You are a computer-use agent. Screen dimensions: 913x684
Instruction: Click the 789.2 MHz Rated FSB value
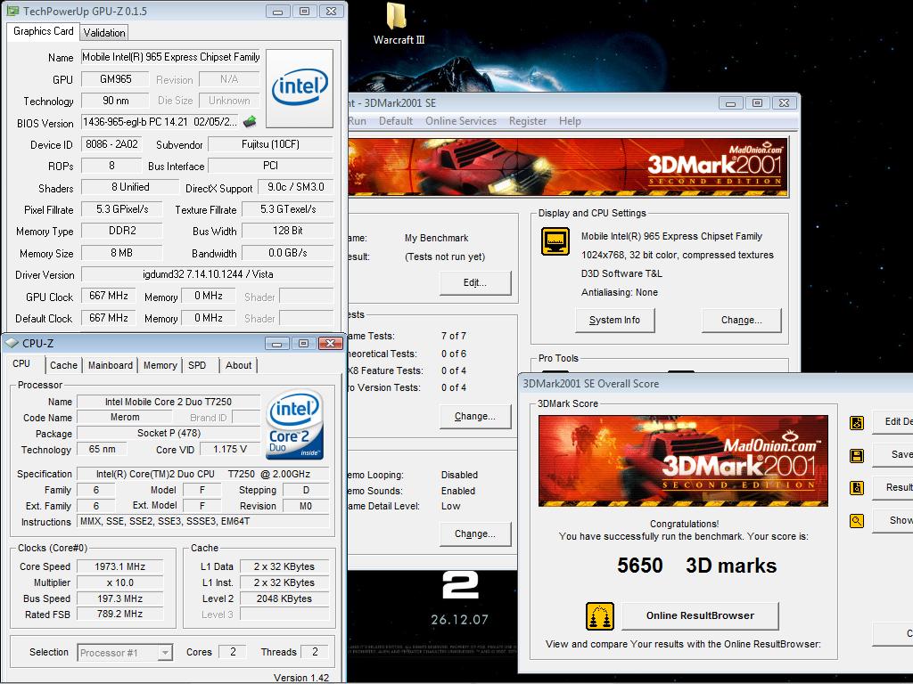pos(120,615)
